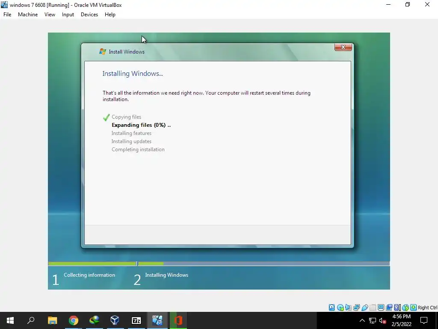The width and height of the screenshot is (438, 329).
Task: Open Internet Download Manager from taskbar
Action: pyautogui.click(x=94, y=320)
